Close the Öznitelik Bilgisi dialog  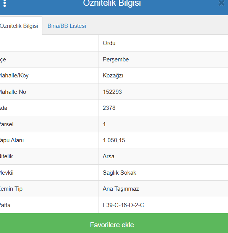[222, 3]
